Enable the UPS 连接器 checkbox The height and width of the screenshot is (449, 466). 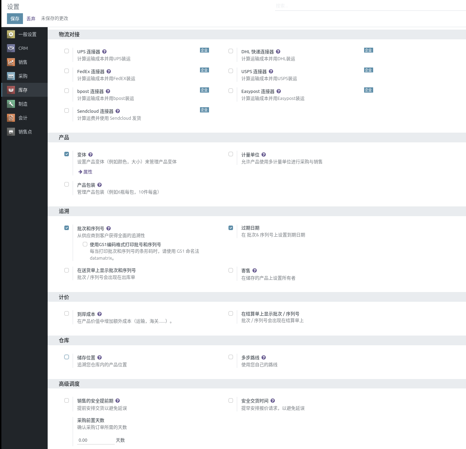66,51
